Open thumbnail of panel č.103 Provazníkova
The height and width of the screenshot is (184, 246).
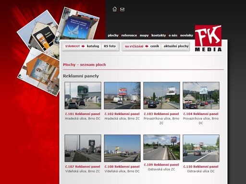[x=161, y=95]
